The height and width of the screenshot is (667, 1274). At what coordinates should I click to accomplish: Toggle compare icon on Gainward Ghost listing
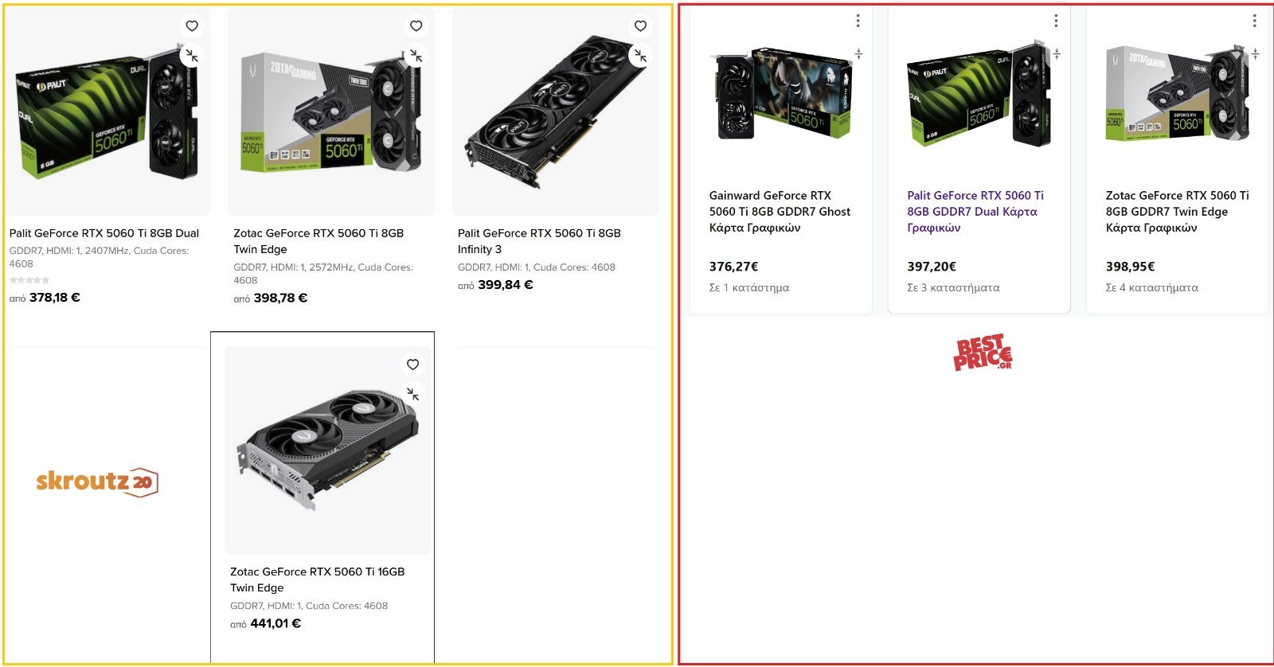pos(858,54)
